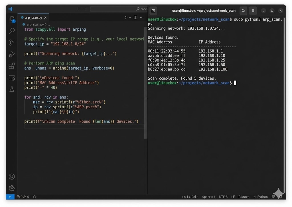This screenshot has width=292, height=207.
Task: Open the terminal hamburger menu
Action: (x=253, y=11)
